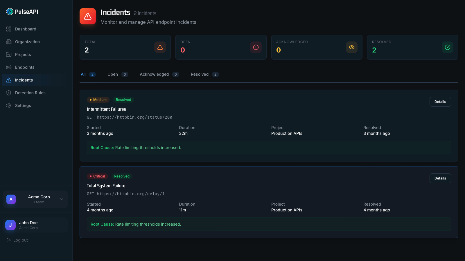Select the Acknowledged filter tab
Image resolution: width=465 pixels, height=261 pixels.
point(154,74)
